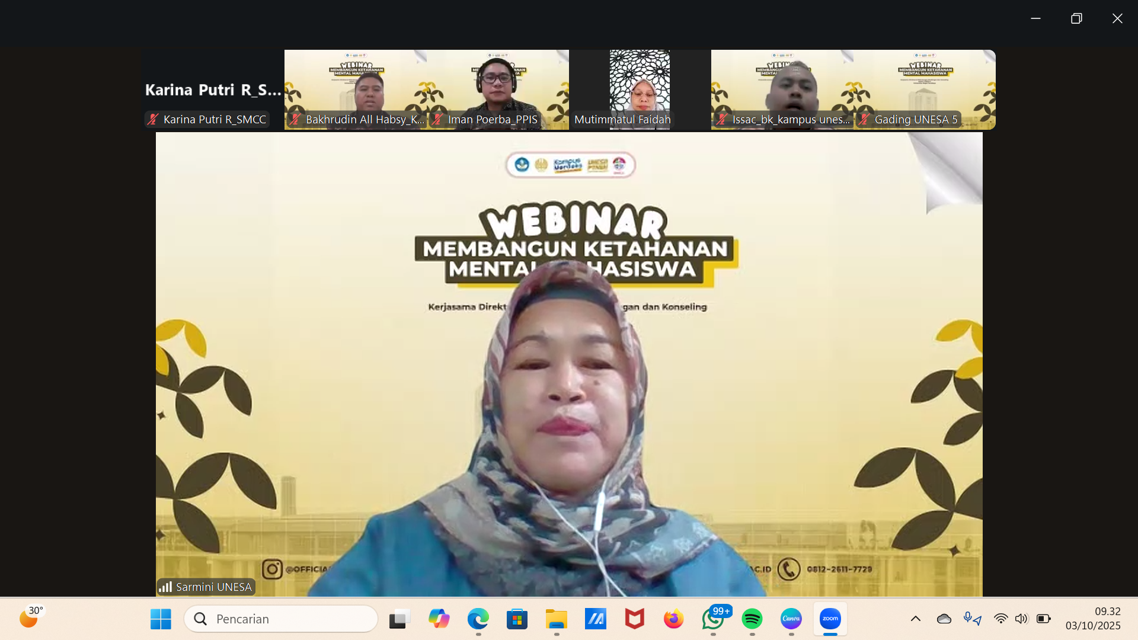The width and height of the screenshot is (1138, 640).
Task: Expand the hidden system tray icons
Action: (916, 619)
